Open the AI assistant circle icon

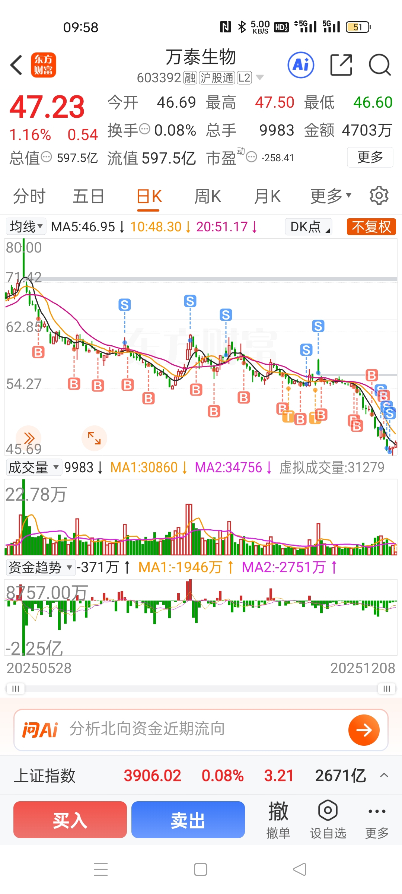coord(301,65)
